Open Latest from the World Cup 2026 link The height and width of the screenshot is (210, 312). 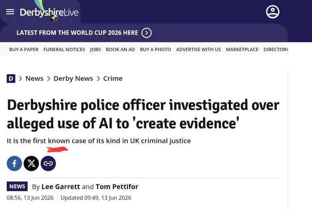77,33
